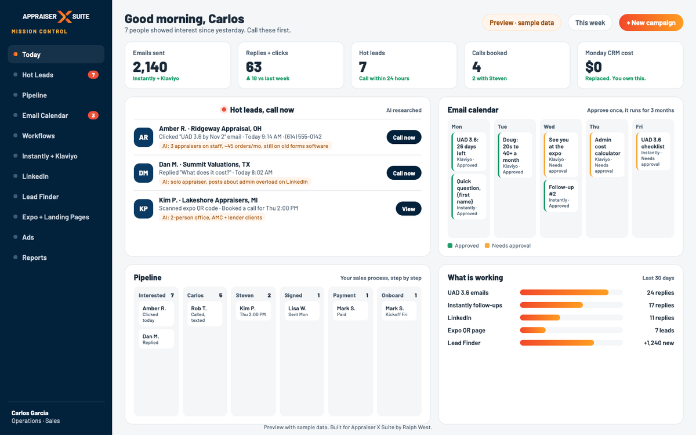The height and width of the screenshot is (435, 696).
Task: Open Carlos Garcia user profile
Action: click(x=56, y=416)
